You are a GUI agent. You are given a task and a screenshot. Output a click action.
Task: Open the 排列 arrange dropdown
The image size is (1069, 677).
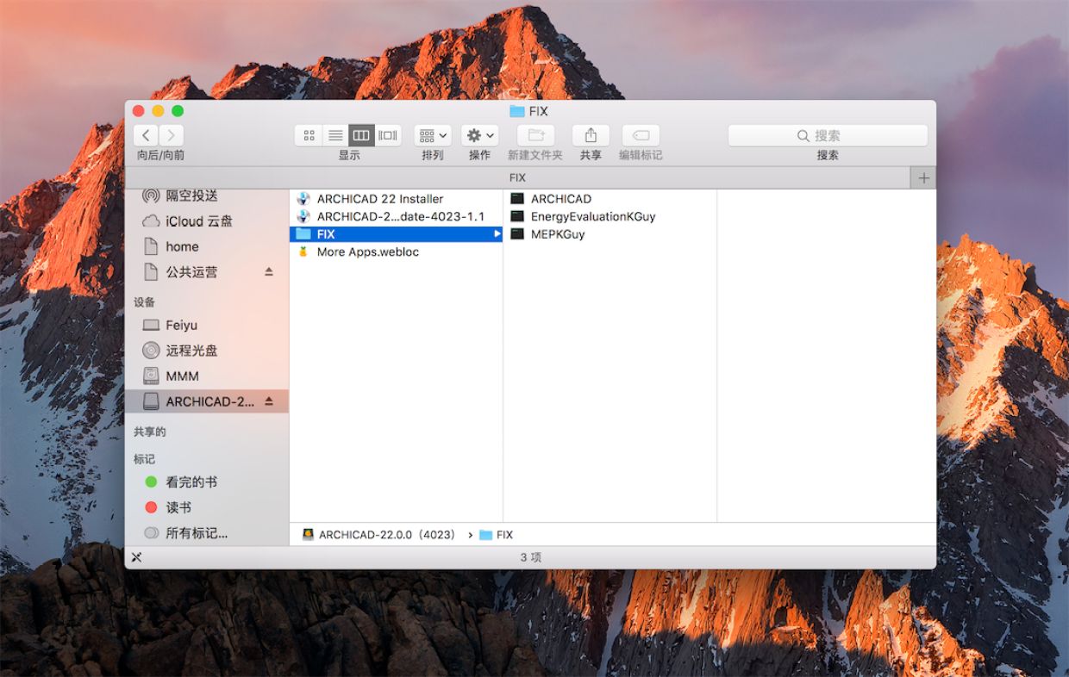(433, 135)
